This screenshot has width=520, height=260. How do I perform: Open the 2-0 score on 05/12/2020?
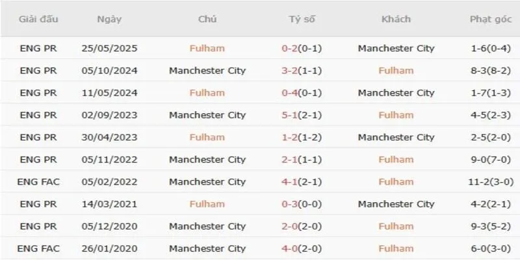point(290,226)
